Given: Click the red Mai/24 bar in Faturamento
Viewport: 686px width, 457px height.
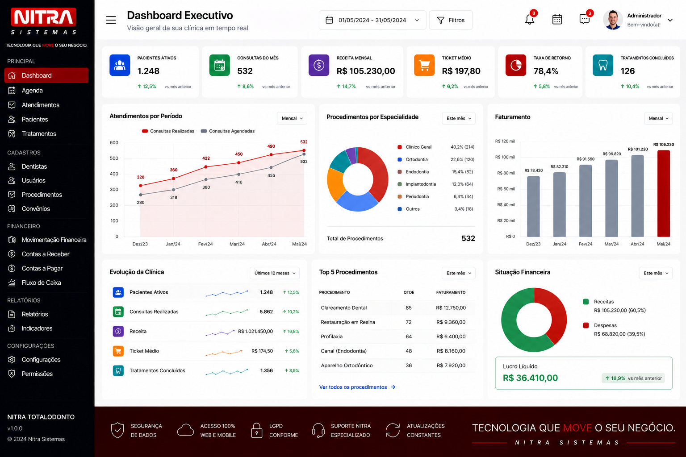Looking at the screenshot, I should coord(664,193).
